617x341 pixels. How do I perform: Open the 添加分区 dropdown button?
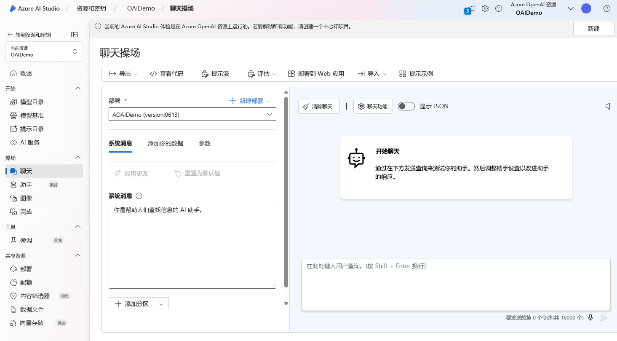139,303
